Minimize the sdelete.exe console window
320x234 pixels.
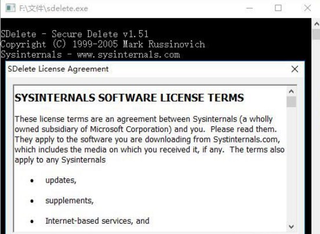tap(249, 8)
